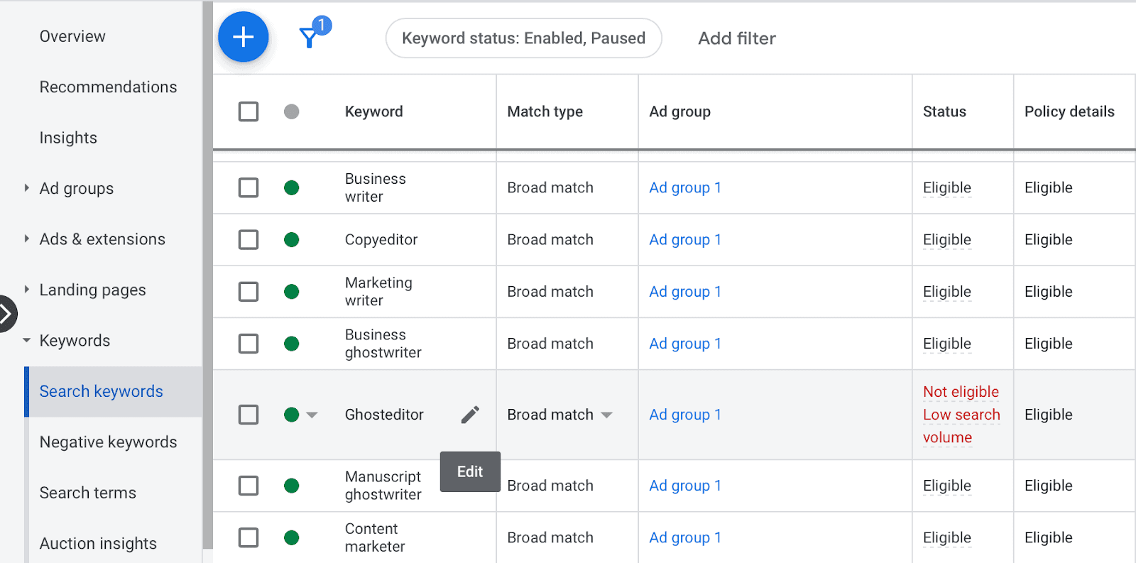Click green status dot for Business writer
Screen dimensions: 1136x563
[291, 188]
